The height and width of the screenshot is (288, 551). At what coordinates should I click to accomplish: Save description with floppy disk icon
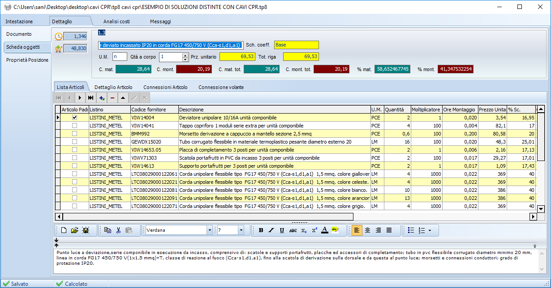(x=86, y=230)
